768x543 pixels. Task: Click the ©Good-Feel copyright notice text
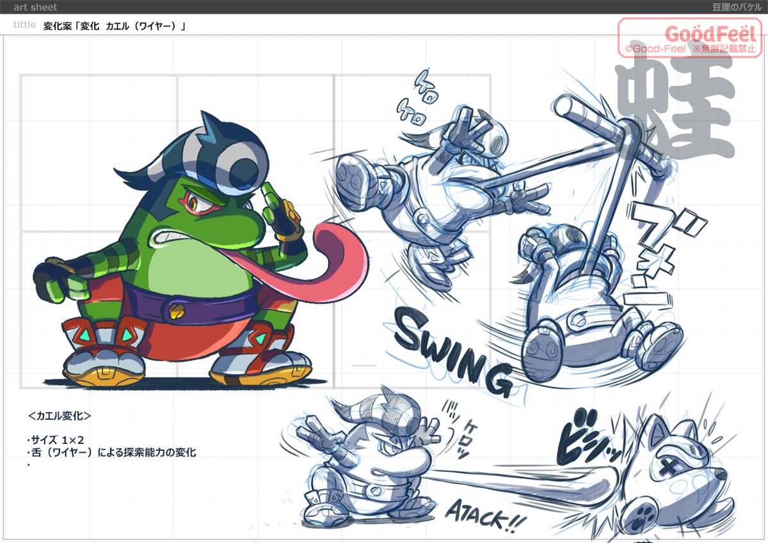click(655, 49)
